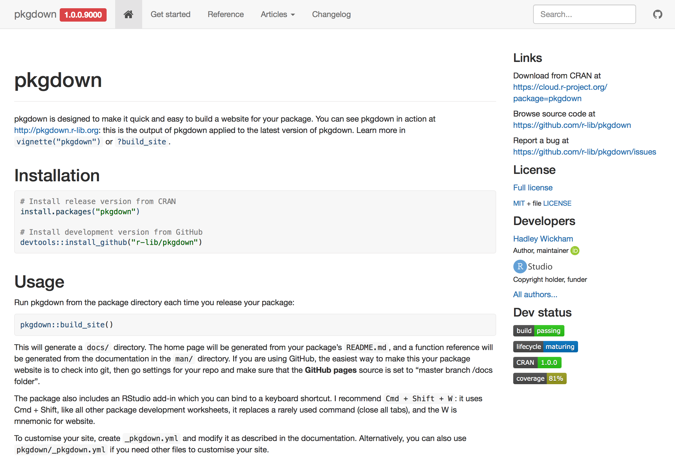Image resolution: width=675 pixels, height=466 pixels.
Task: Open Hadley Wickham's ORCID iD badge
Action: (575, 251)
